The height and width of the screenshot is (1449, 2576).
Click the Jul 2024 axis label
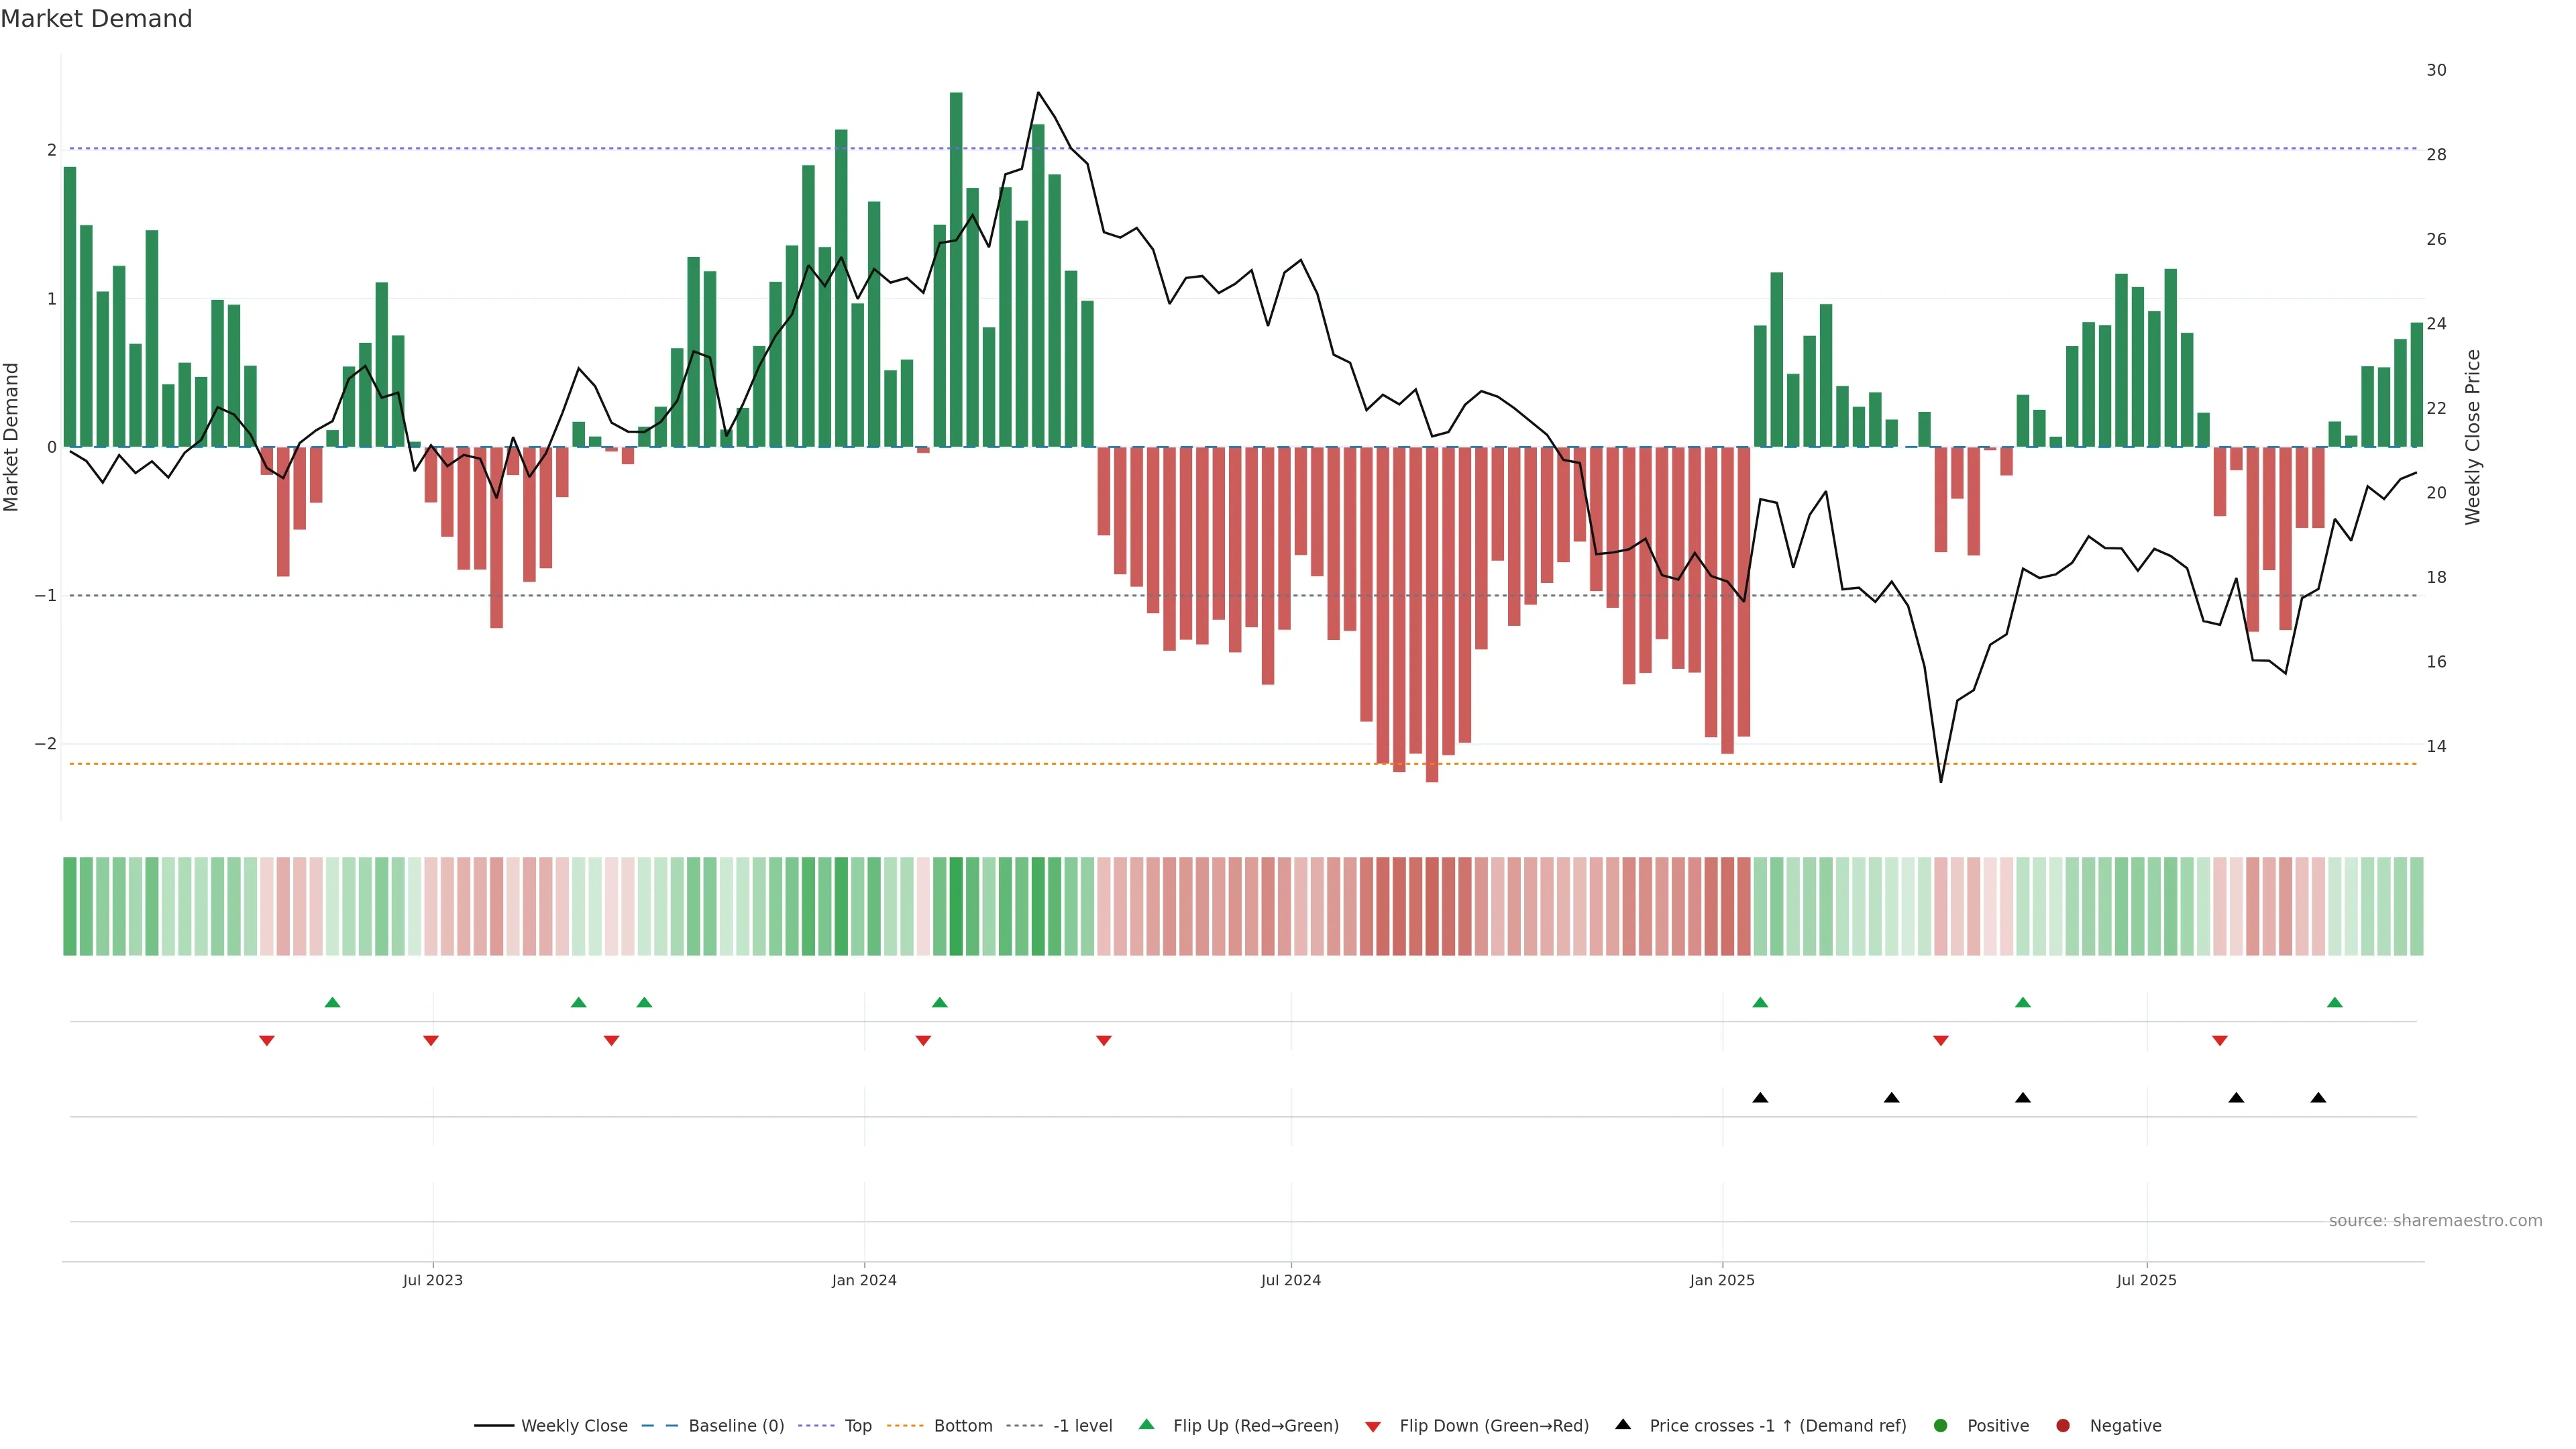1290,1281
